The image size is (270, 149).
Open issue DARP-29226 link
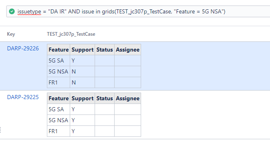pos(23,48)
